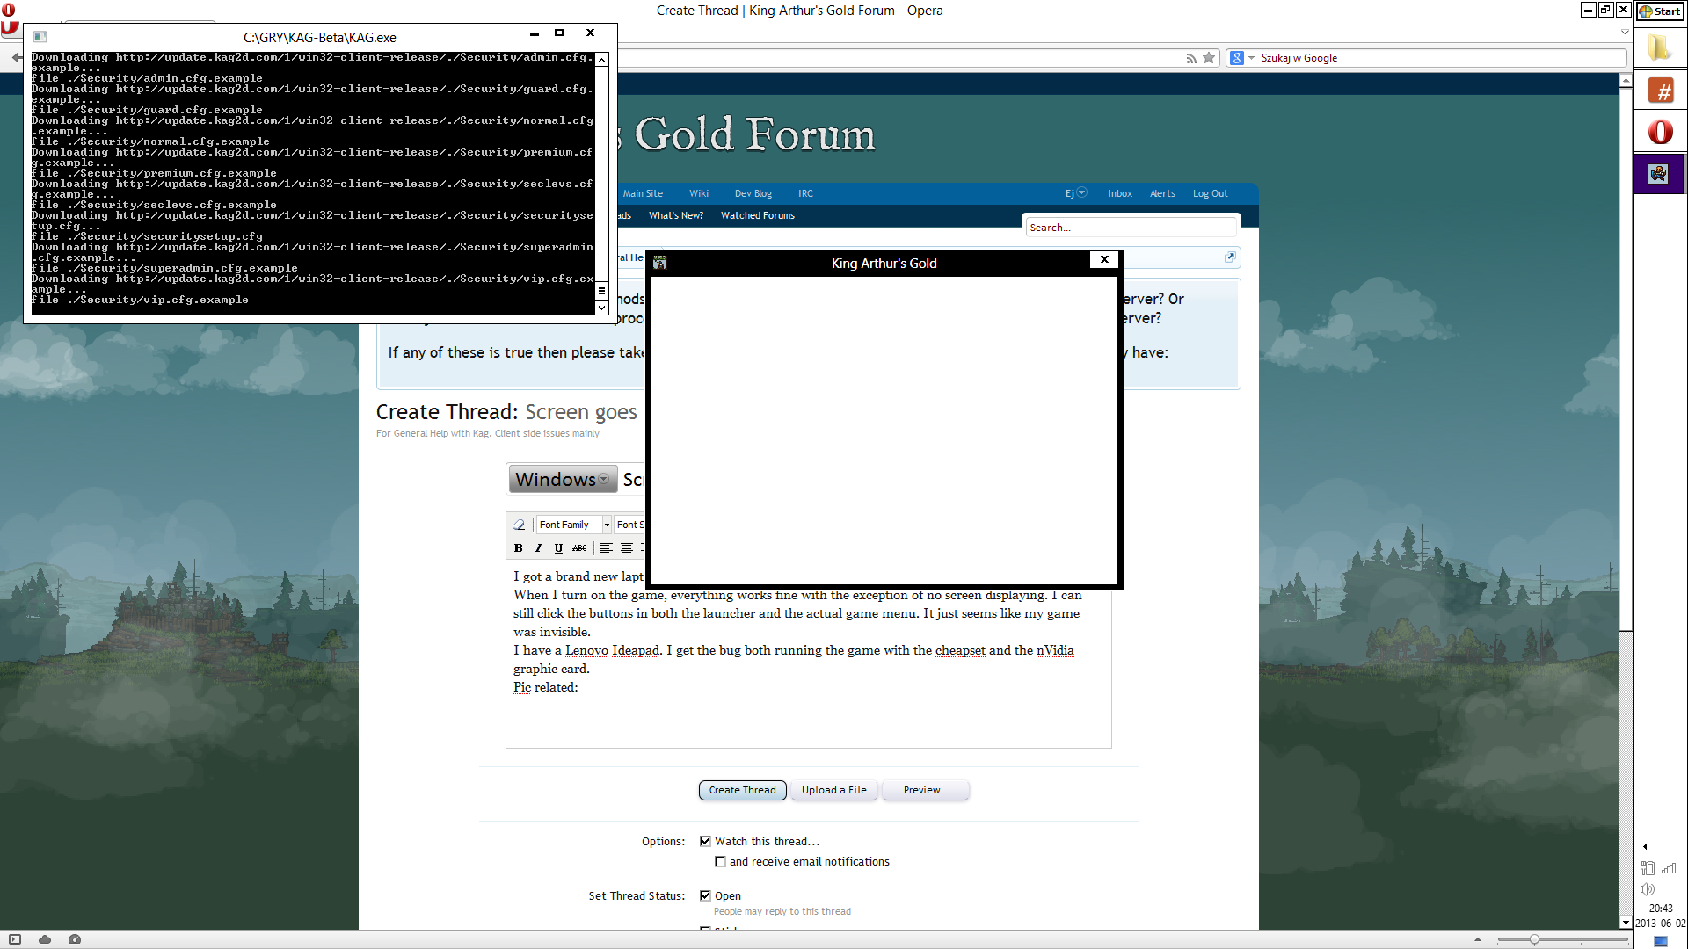Open the Alerts link
The image size is (1688, 949).
coord(1162,193)
